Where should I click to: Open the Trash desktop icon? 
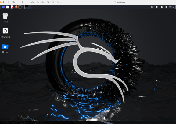coord(5,18)
